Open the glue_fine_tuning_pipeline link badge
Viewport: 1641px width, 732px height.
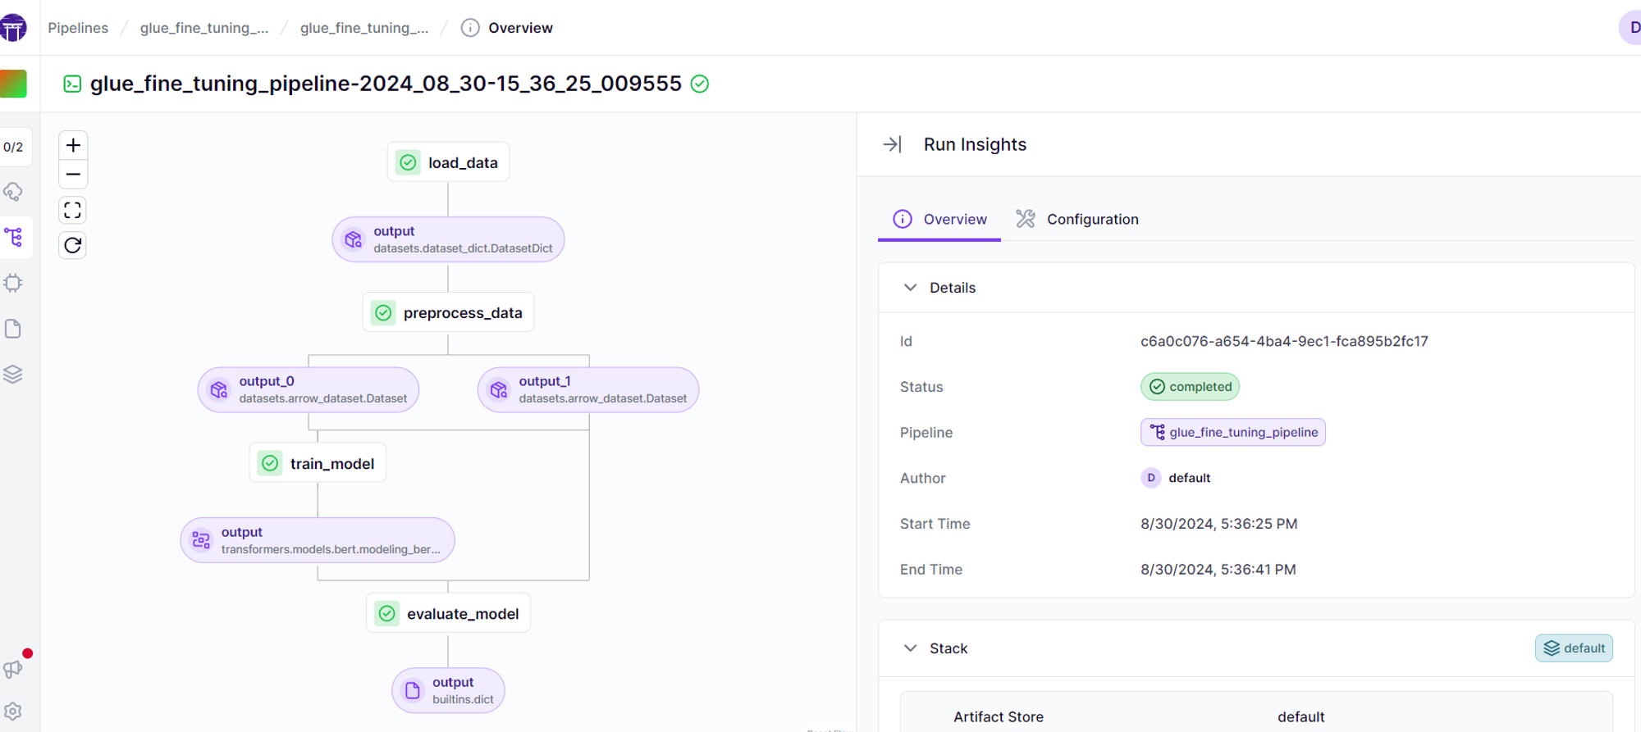click(x=1233, y=432)
